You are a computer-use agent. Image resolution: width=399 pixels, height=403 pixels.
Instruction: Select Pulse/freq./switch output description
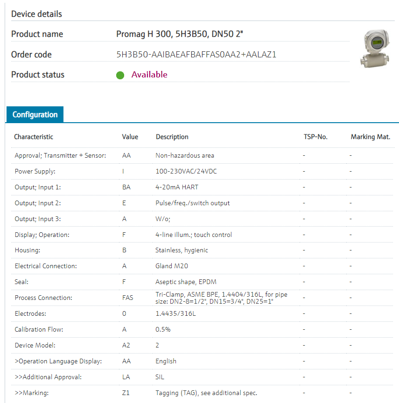tap(193, 203)
